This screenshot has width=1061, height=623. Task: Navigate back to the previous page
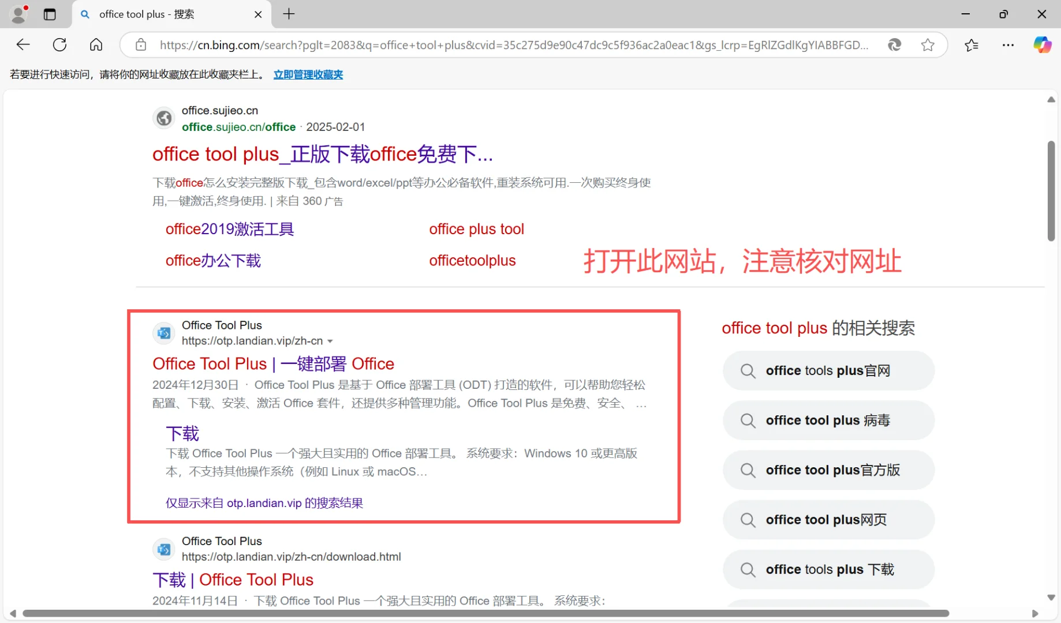[23, 44]
